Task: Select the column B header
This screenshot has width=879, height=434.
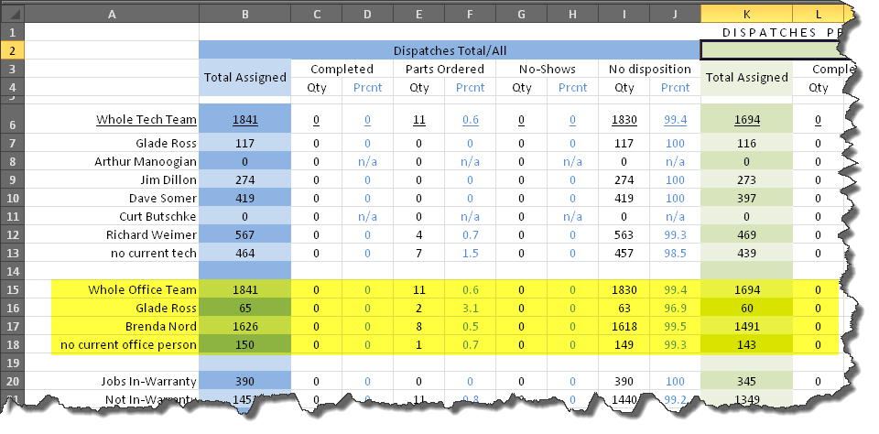Action: pos(244,14)
